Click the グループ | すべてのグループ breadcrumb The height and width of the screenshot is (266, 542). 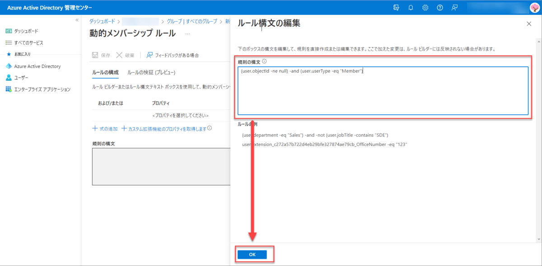[x=192, y=21]
